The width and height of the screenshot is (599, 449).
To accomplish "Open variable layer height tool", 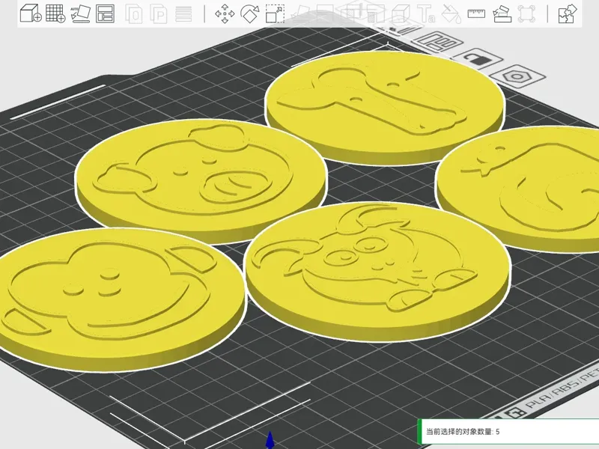I will [183, 14].
